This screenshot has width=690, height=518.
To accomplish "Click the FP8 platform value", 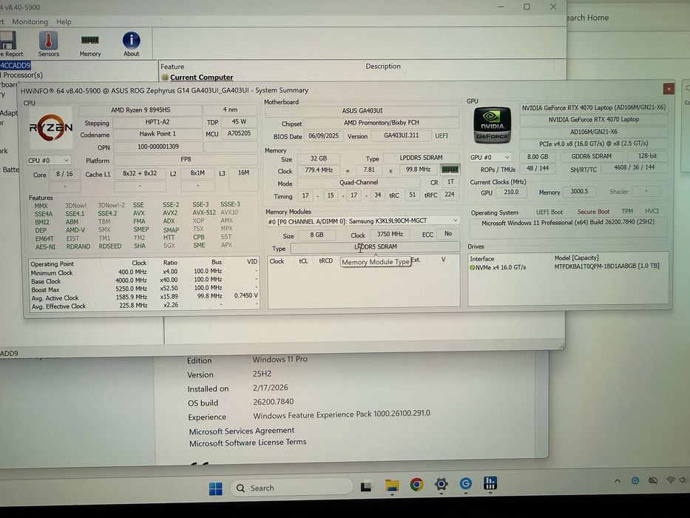I will (x=186, y=159).
